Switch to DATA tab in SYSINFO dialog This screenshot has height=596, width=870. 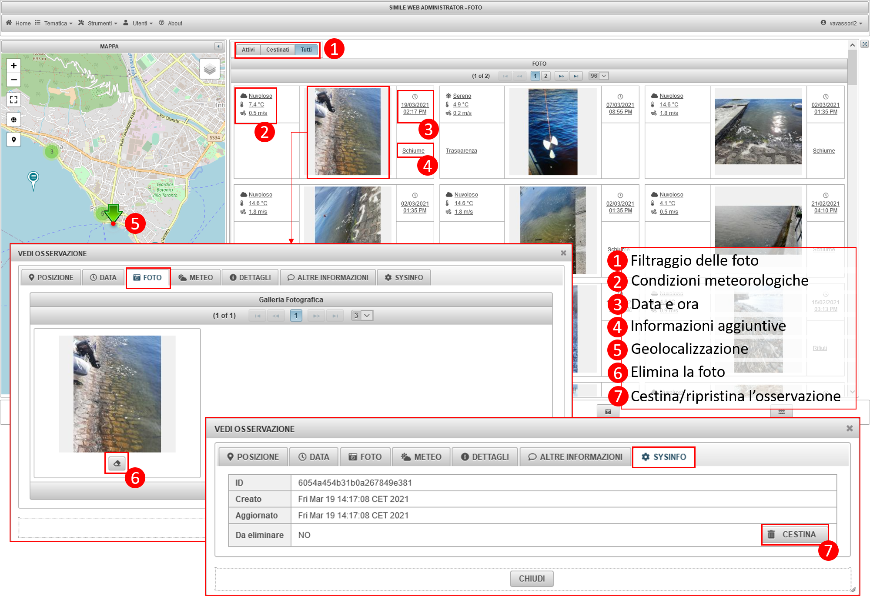[x=314, y=456]
